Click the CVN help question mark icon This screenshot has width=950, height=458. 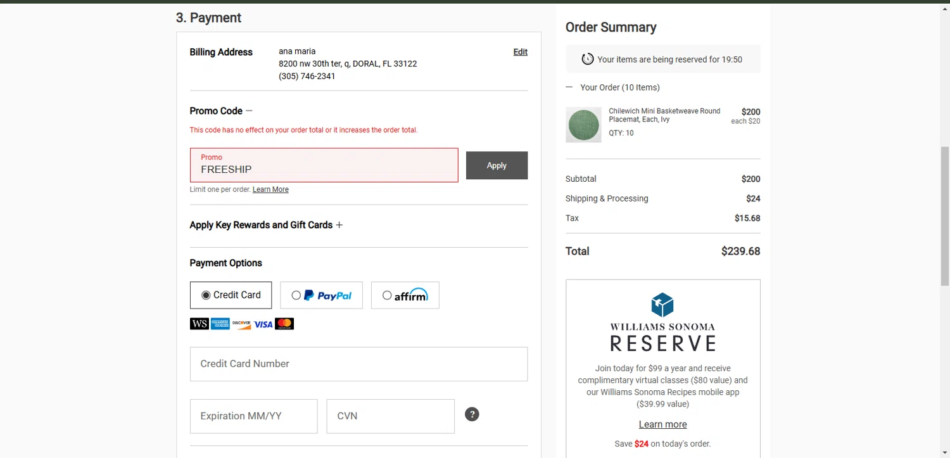click(x=472, y=414)
